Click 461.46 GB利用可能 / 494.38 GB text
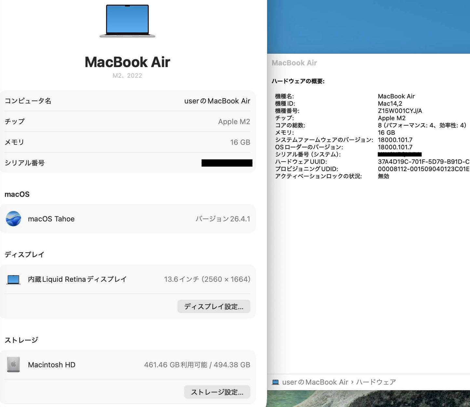Viewport: 470px width, 407px height. [197, 365]
